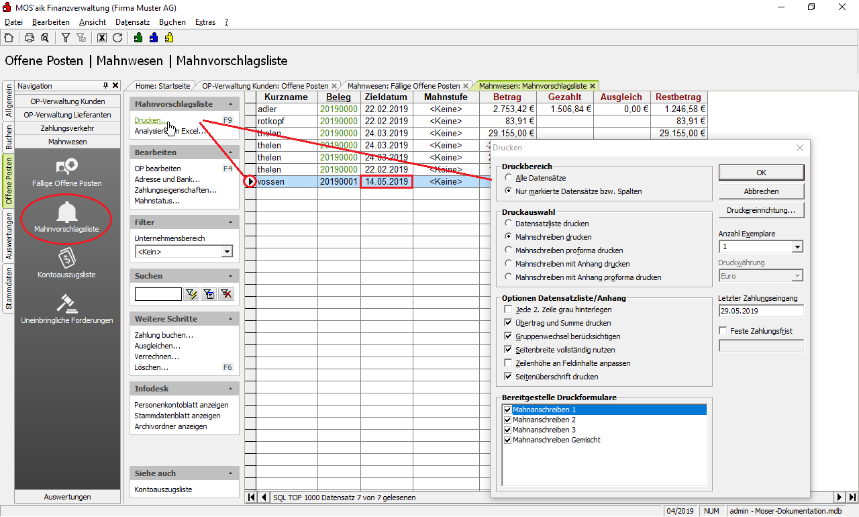Select the 'Alle Datensätze' radio option
Image resolution: width=859 pixels, height=517 pixels.
pos(509,178)
